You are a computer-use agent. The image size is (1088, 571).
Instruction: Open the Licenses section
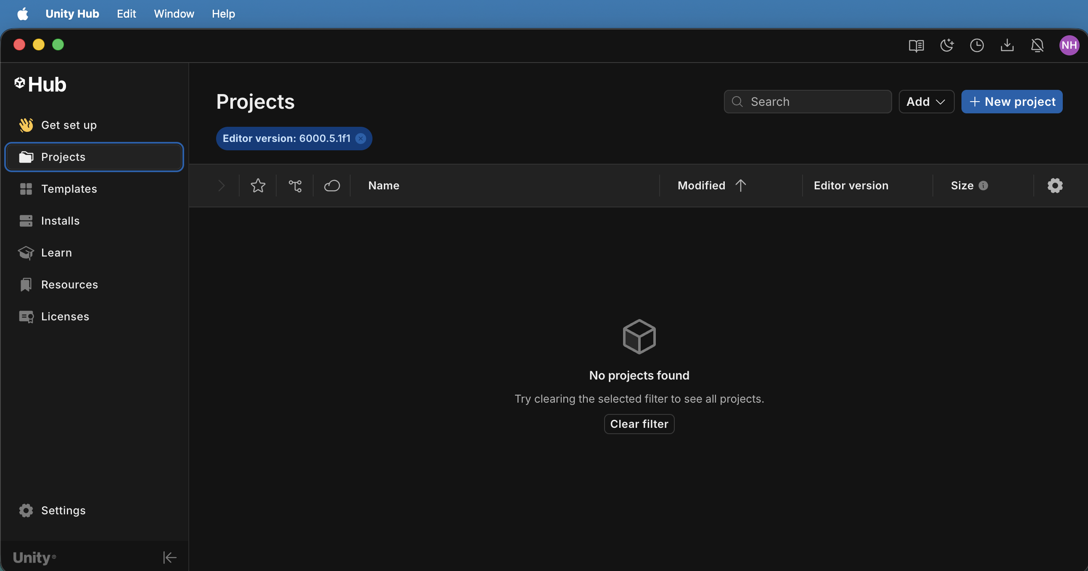[x=94, y=316]
